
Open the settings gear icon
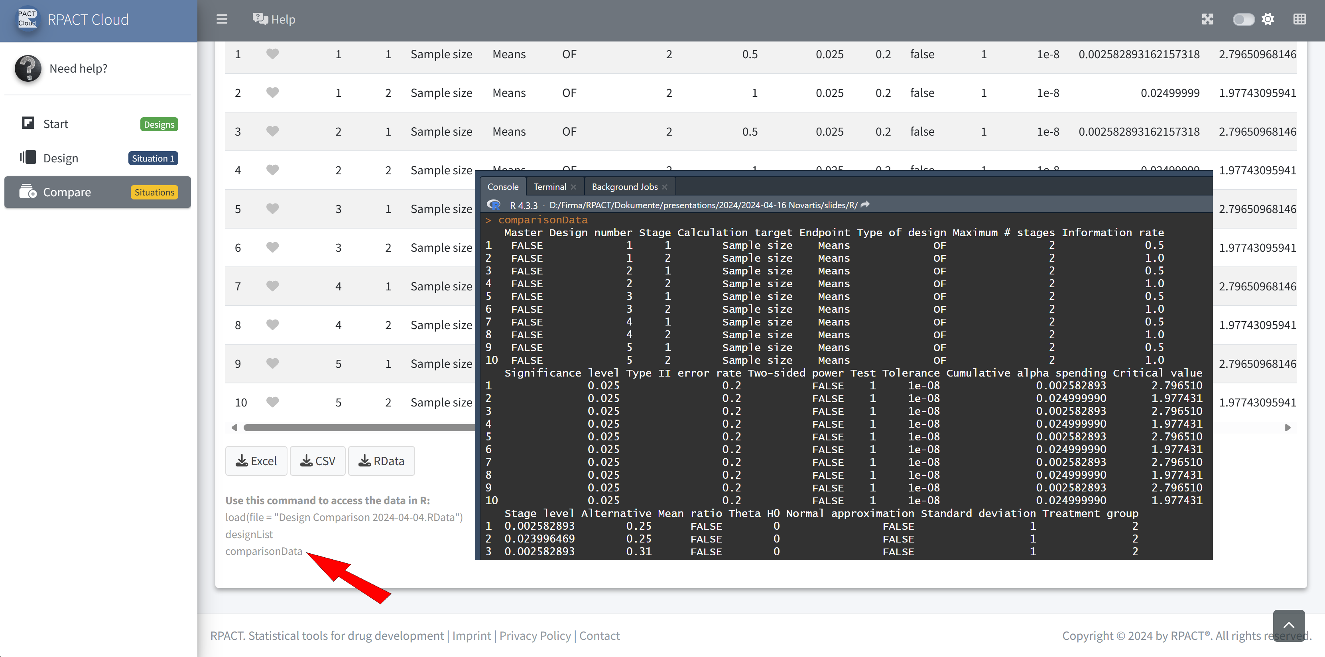(1268, 20)
